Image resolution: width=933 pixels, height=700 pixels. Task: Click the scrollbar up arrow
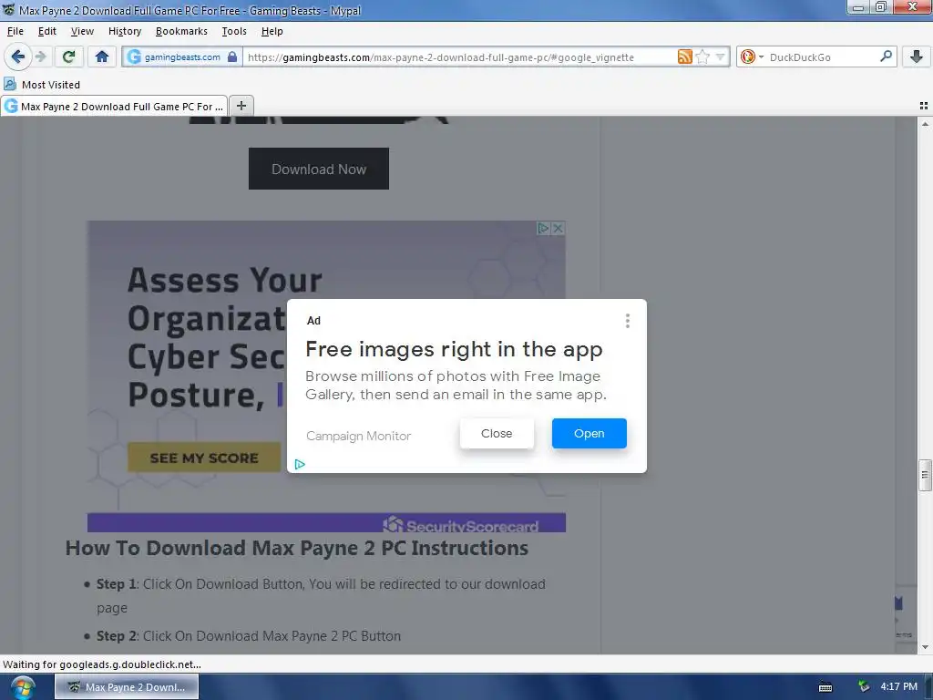pos(925,124)
